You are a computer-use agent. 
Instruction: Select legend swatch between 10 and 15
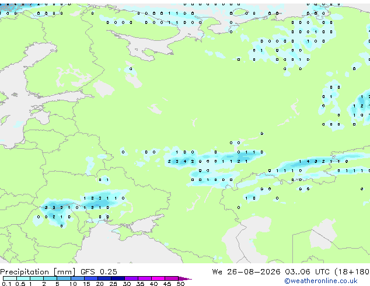[x=77, y=278]
